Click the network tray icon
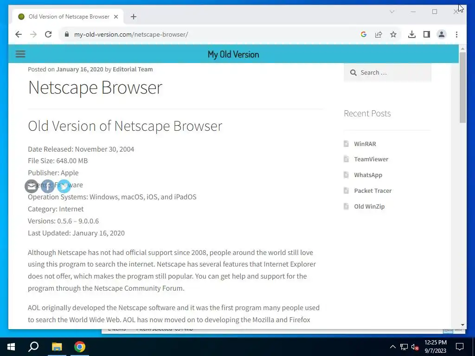 click(x=404, y=347)
